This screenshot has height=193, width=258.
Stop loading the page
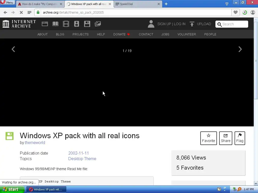coord(21,13)
